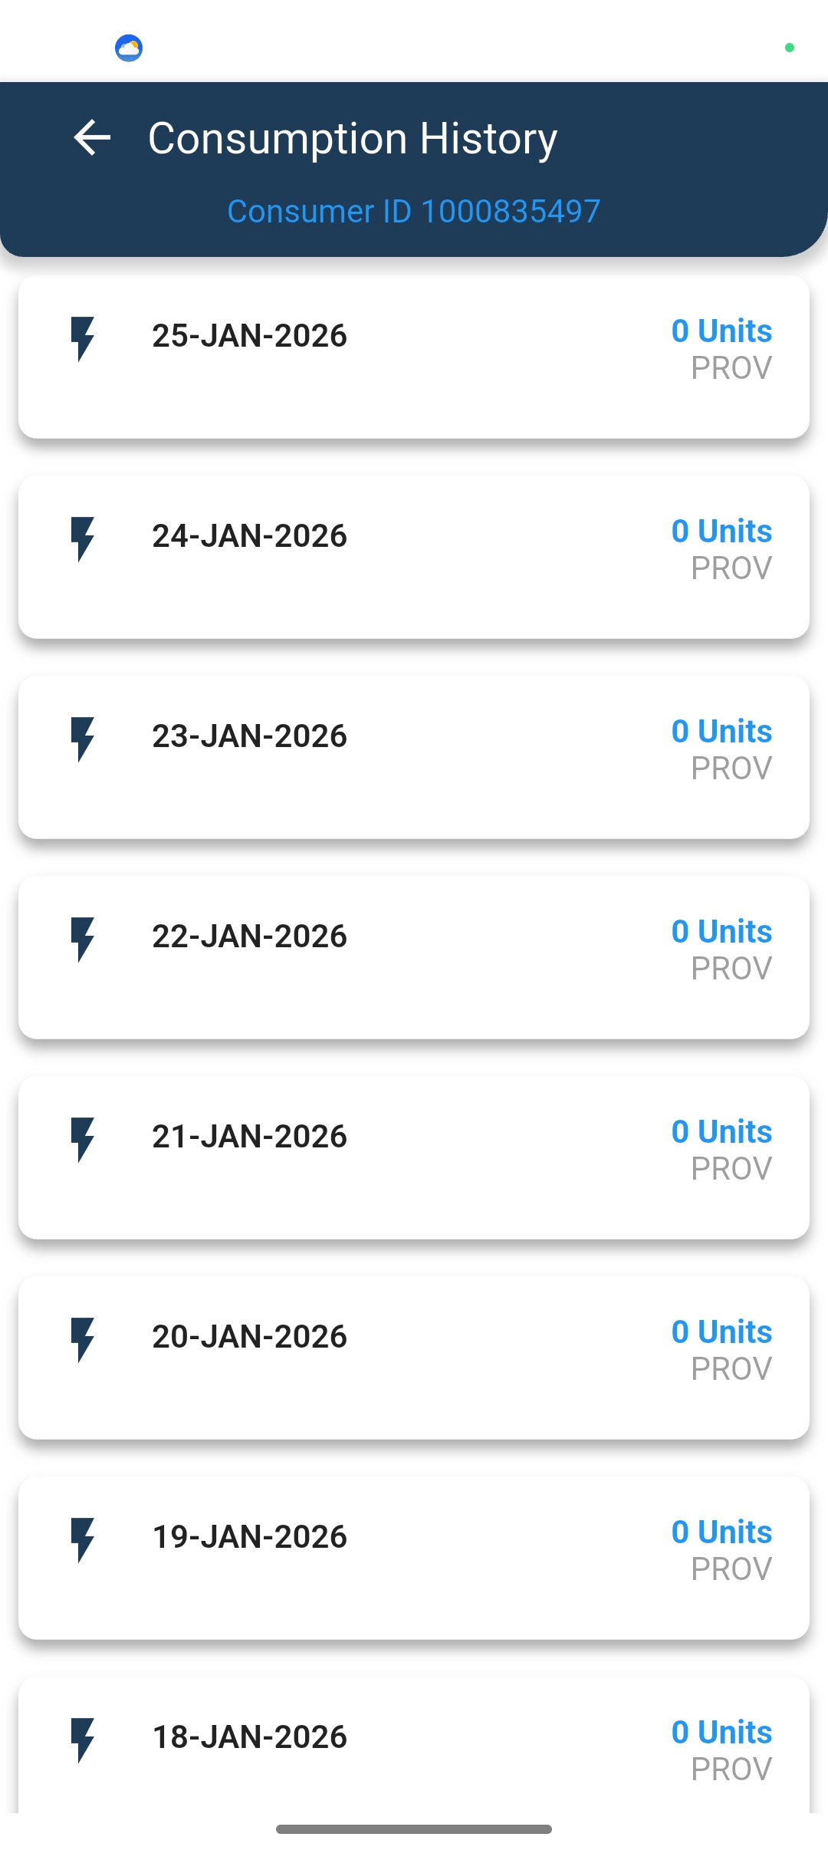This screenshot has width=828, height=1850.
Task: Open the 20-JAN-2026 date entry
Action: tap(249, 1337)
